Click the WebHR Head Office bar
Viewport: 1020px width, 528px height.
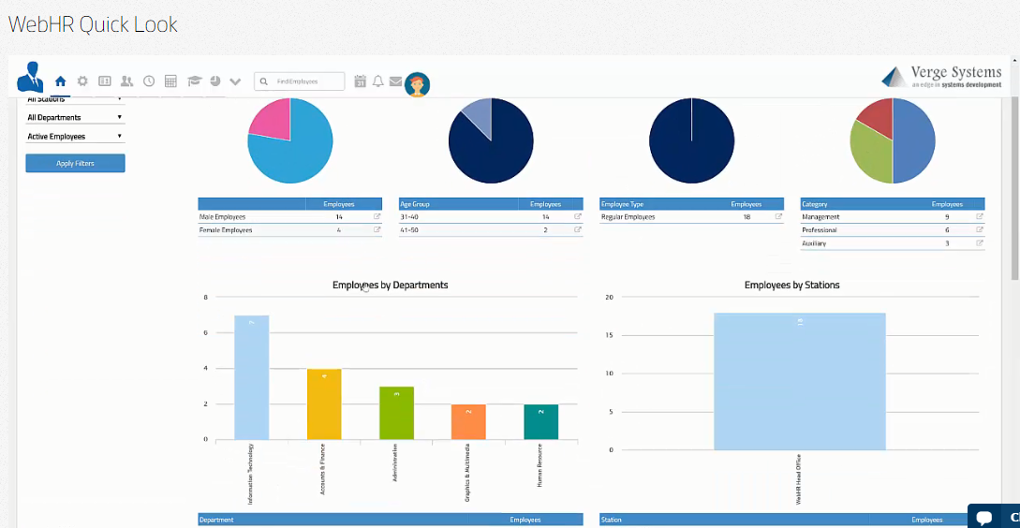point(800,382)
